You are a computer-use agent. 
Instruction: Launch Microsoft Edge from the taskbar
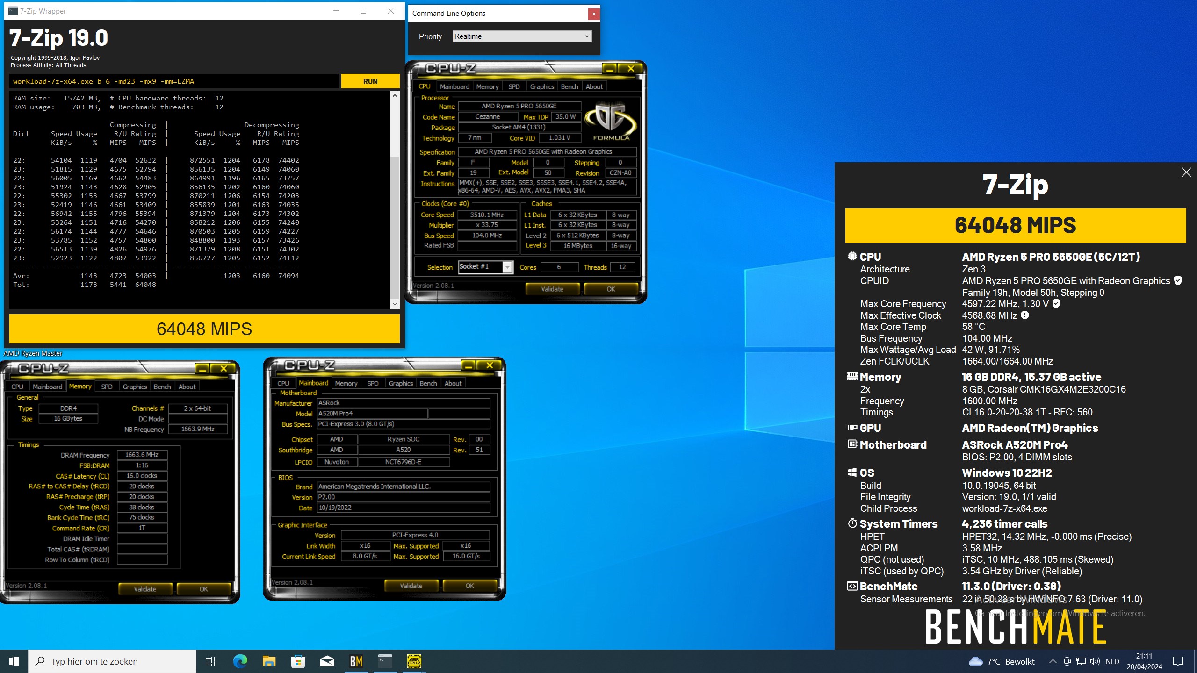pos(240,661)
